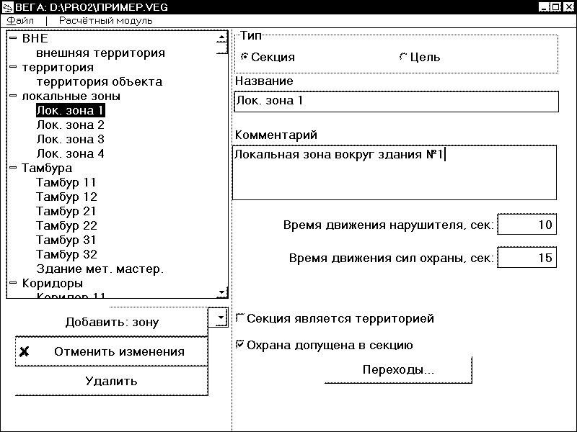Image resolution: width=577 pixels, height=432 pixels.
Task: Open the Файл menu
Action: [x=20, y=21]
